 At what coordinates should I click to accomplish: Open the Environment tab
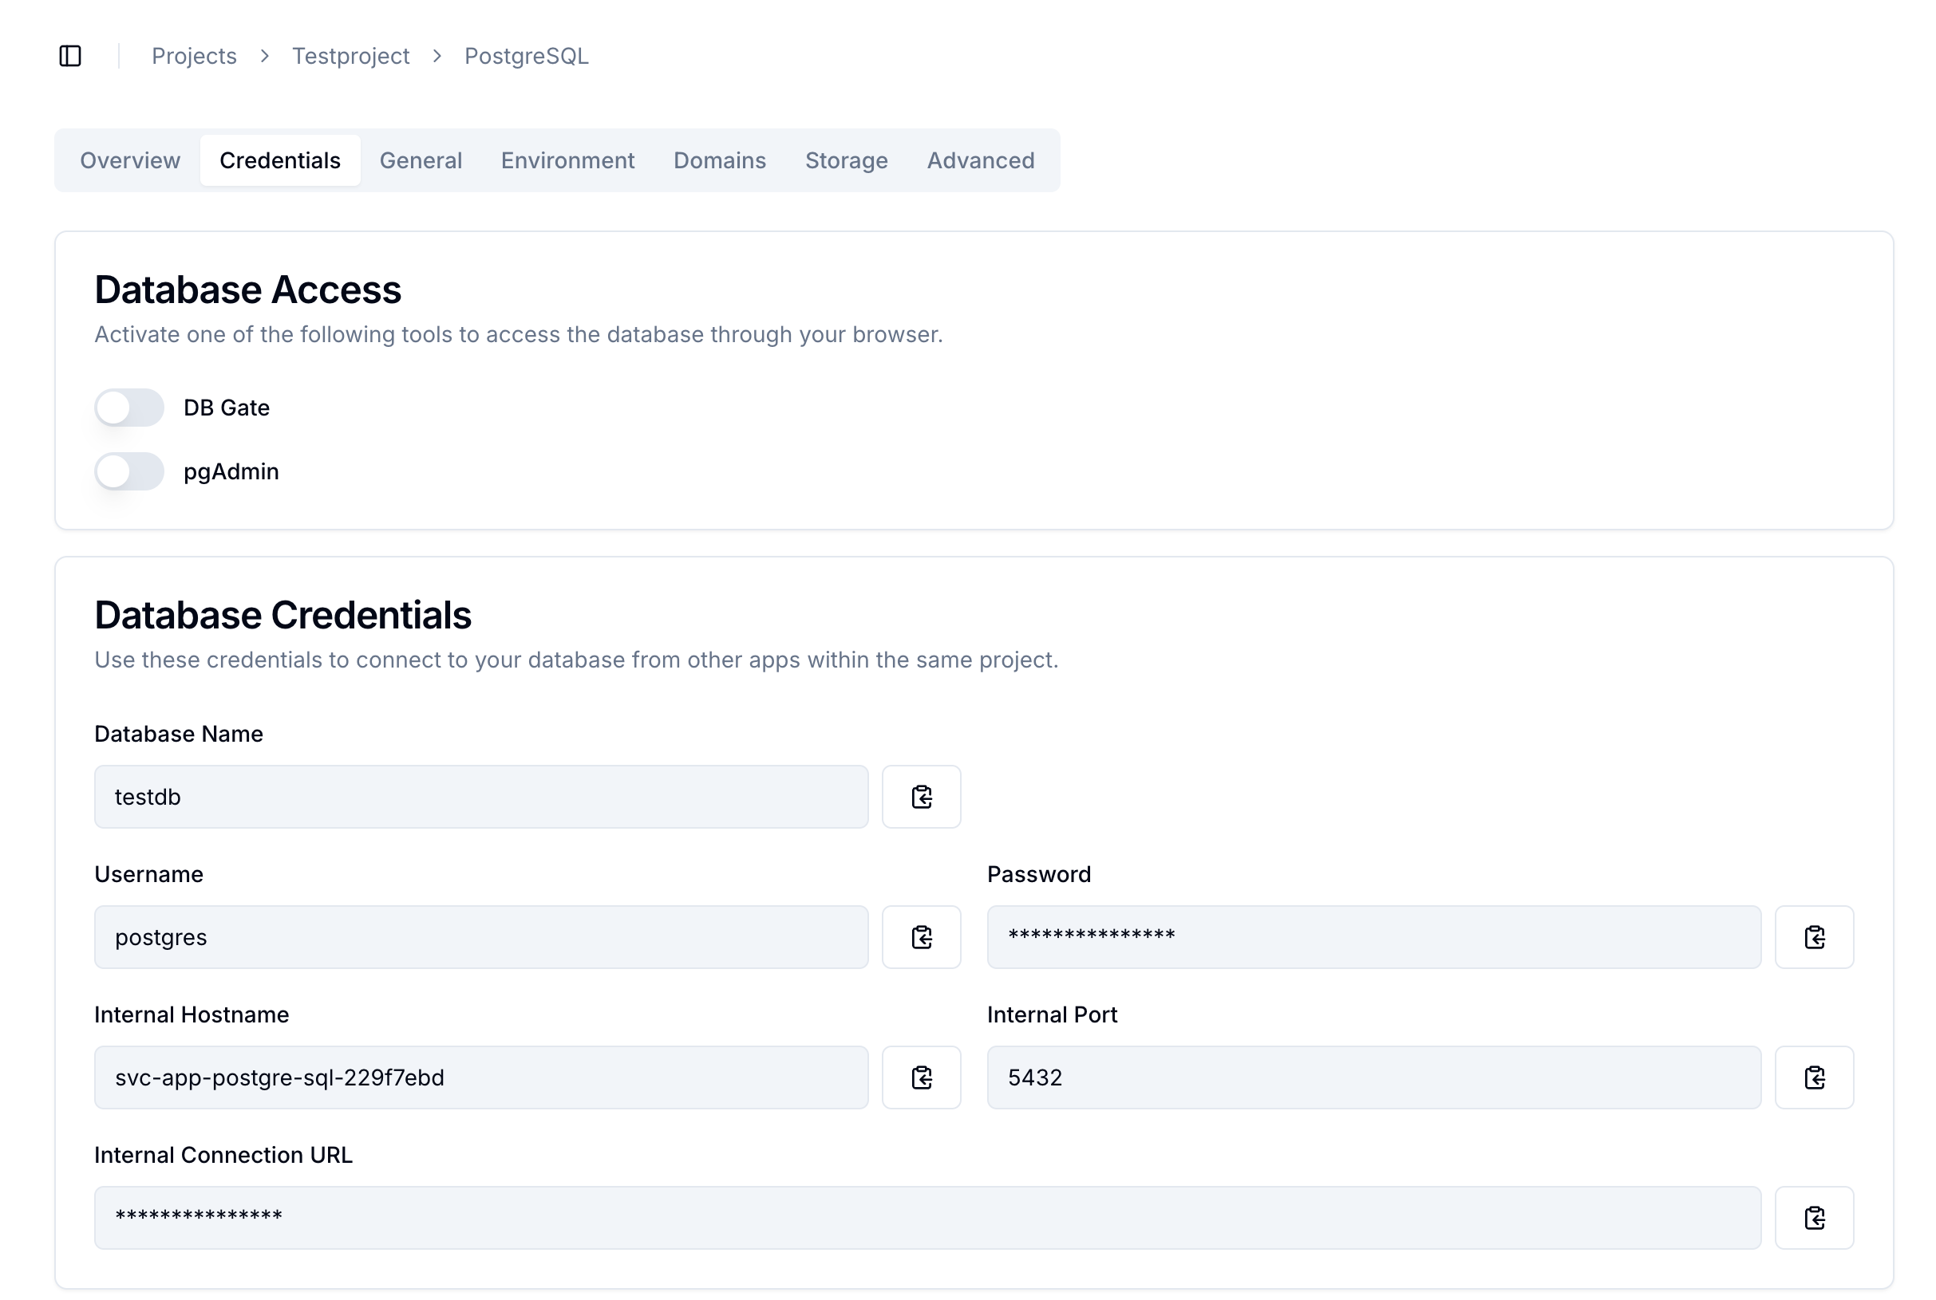click(x=567, y=160)
